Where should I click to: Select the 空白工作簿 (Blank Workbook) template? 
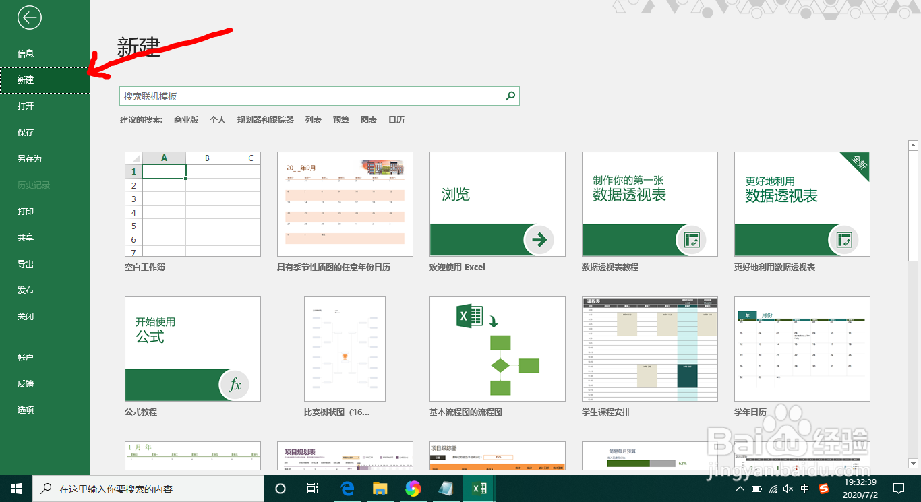tap(193, 203)
